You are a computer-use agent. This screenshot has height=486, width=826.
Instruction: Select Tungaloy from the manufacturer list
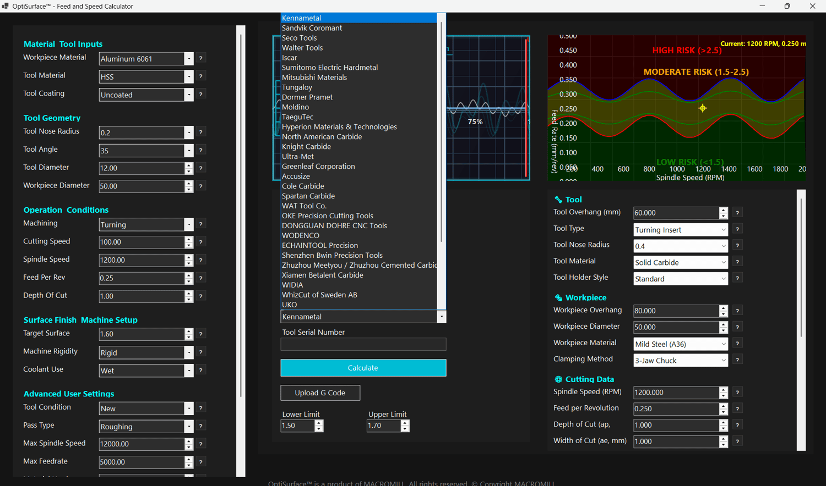click(x=358, y=87)
